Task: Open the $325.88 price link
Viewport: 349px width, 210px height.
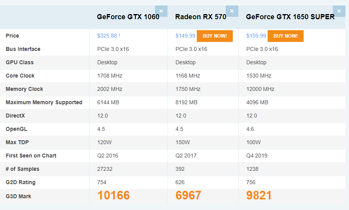Action: [107, 36]
